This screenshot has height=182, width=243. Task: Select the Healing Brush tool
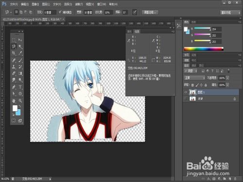(14, 60)
